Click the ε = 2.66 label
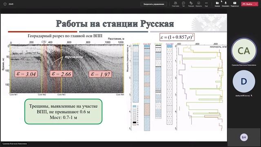 [x=61, y=74]
